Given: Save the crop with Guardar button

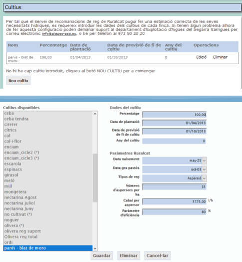Looking at the screenshot, I should pos(102,256).
